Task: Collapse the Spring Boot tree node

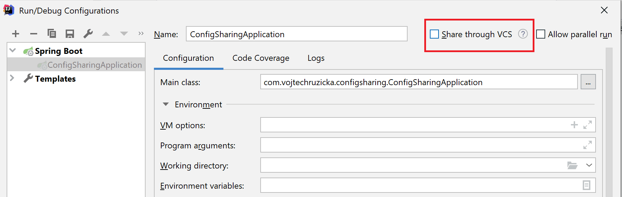Action: (13, 50)
